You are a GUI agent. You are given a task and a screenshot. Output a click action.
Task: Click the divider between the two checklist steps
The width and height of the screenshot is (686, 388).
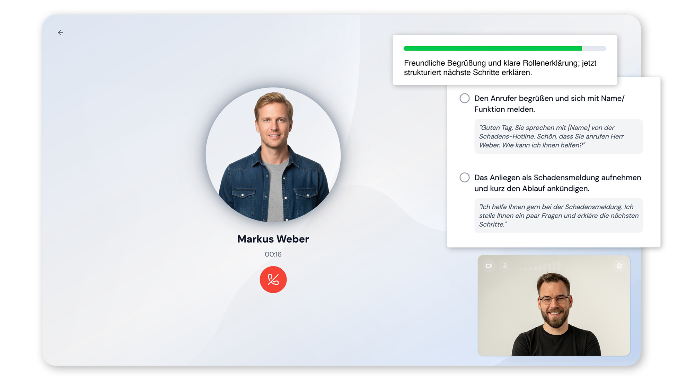click(x=551, y=163)
